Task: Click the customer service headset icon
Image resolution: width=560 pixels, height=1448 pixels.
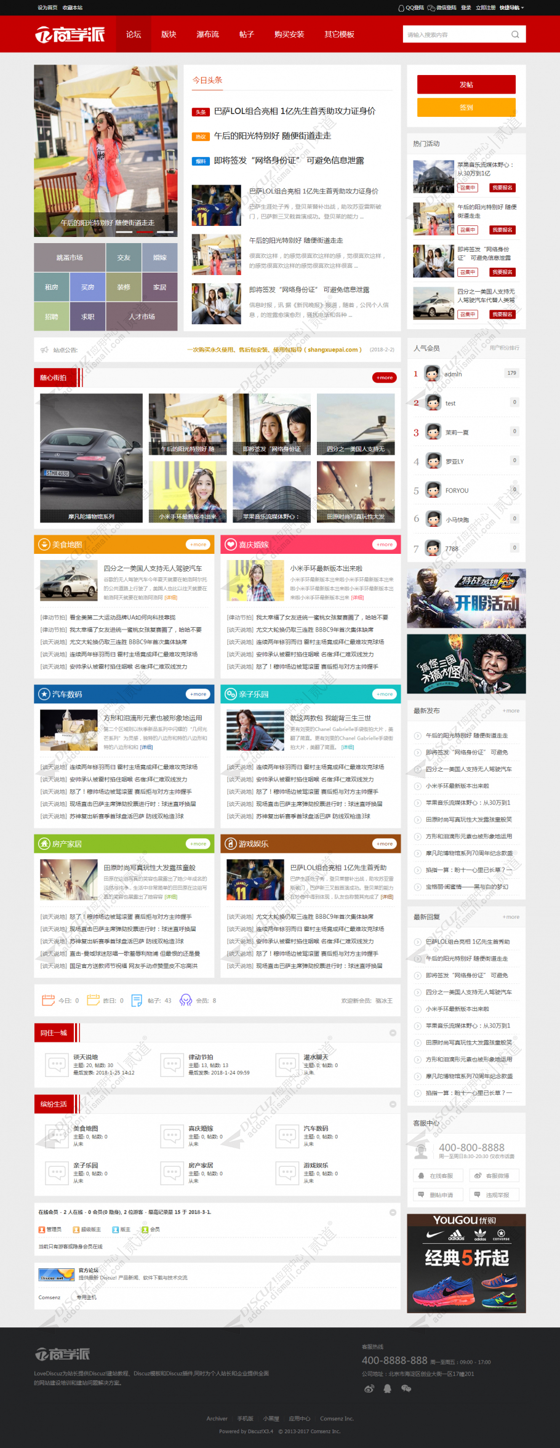Action: [x=422, y=1150]
